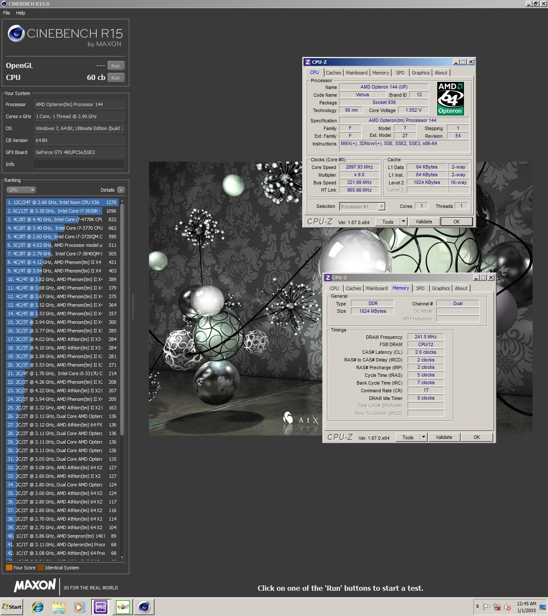Click the panel splitter handle beside ranking

click(133, 307)
